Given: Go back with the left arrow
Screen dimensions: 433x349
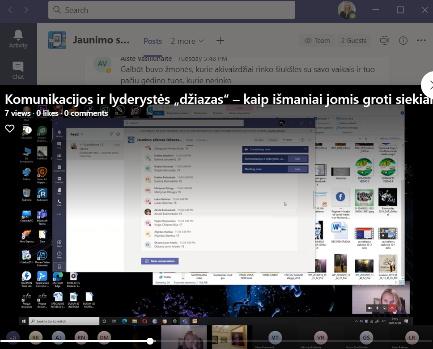Looking at the screenshot, I should click(x=10, y=10).
